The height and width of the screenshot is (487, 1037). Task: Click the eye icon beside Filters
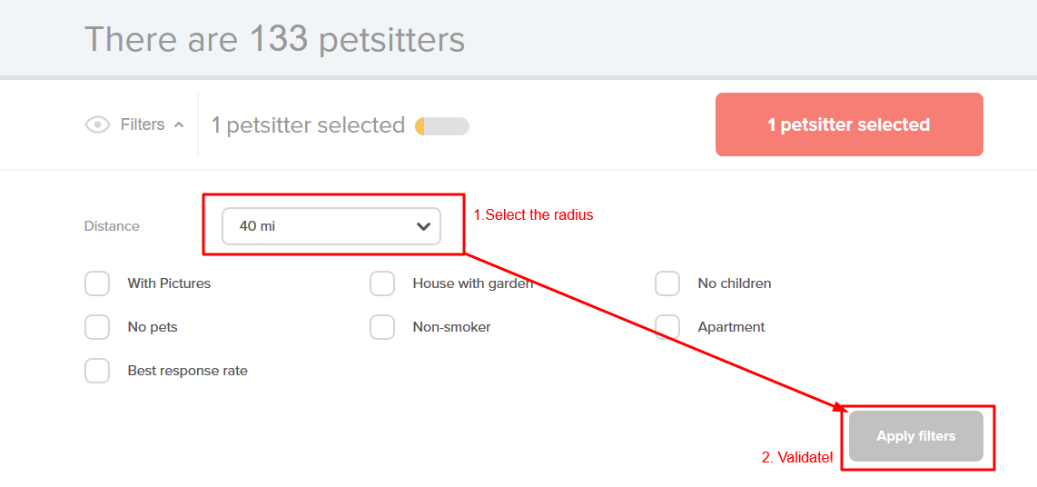pos(97,124)
